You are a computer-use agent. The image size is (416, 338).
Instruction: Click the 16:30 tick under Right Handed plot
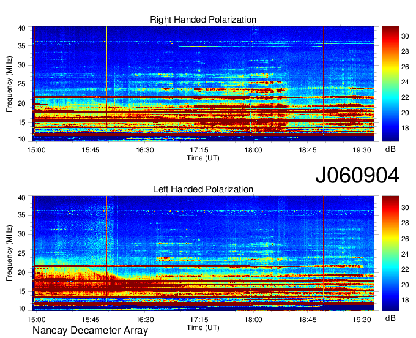click(x=145, y=150)
